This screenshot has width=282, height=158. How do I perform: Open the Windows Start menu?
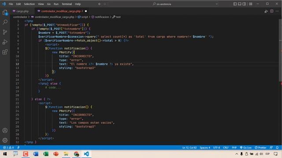(5, 154)
